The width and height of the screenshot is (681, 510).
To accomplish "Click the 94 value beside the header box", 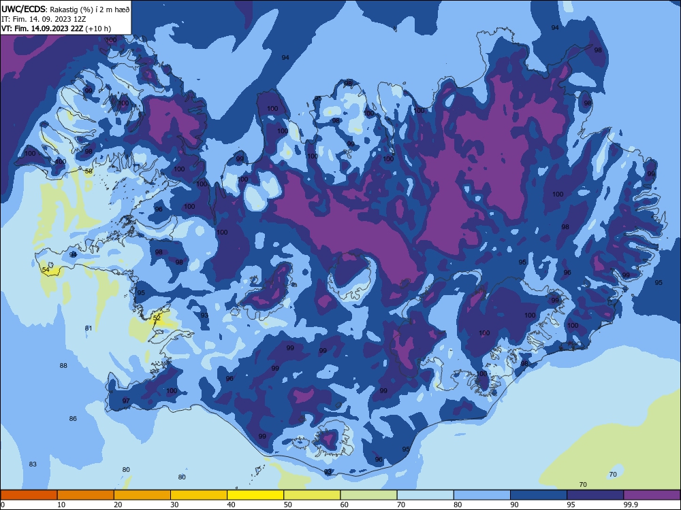I will [x=285, y=58].
